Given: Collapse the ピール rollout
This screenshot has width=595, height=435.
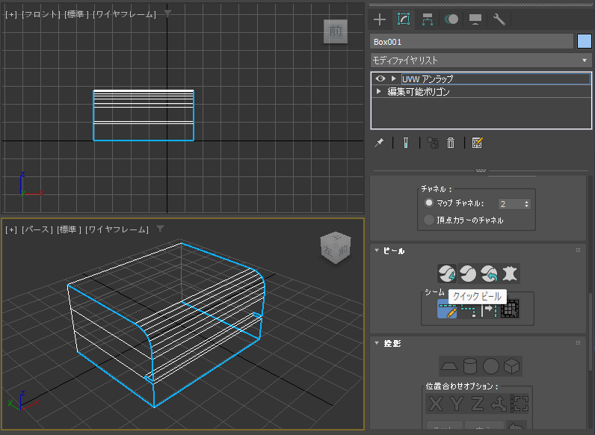Looking at the screenshot, I should [377, 250].
